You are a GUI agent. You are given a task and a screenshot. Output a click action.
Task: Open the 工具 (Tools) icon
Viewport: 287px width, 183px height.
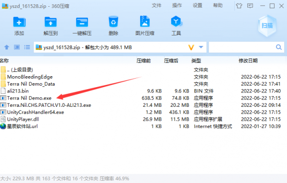[x=176, y=22]
